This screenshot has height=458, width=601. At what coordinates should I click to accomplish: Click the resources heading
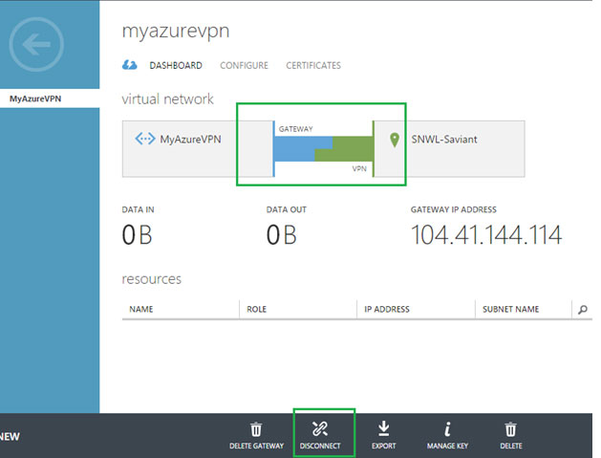tap(151, 279)
